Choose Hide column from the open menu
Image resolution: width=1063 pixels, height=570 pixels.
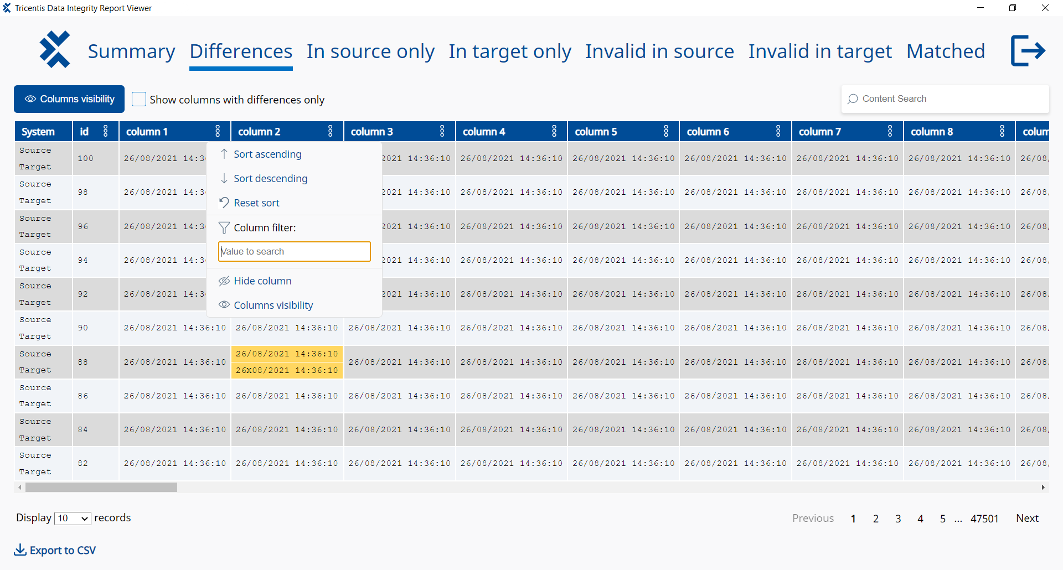[x=262, y=281]
